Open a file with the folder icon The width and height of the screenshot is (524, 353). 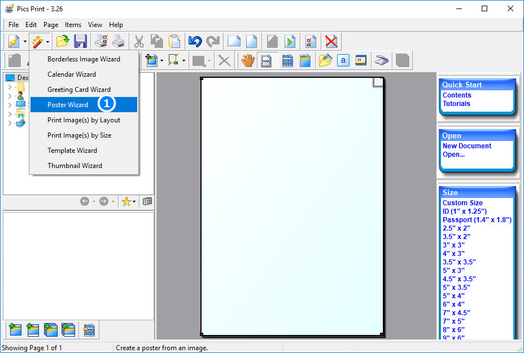63,41
